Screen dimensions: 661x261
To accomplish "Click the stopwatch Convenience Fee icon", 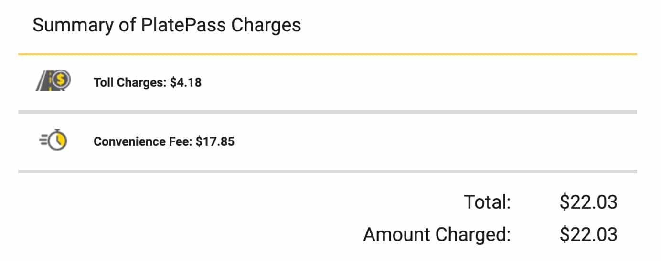I will tap(54, 140).
